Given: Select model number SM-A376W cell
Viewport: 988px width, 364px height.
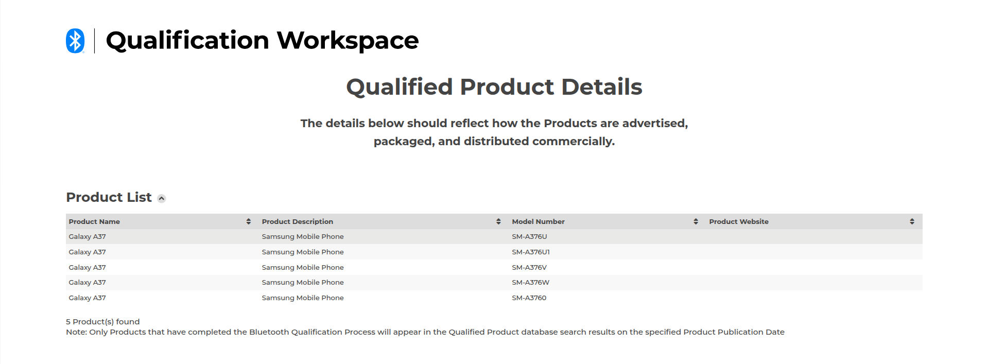Looking at the screenshot, I should [530, 283].
